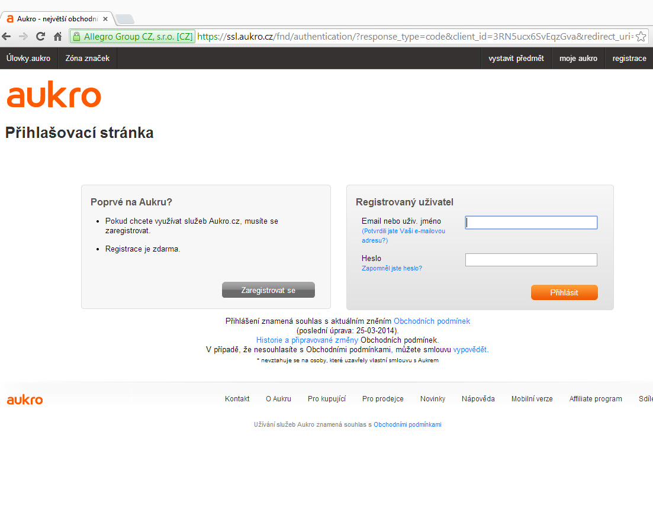Open vystavit předmět in top bar
This screenshot has width=653, height=512.
[516, 58]
